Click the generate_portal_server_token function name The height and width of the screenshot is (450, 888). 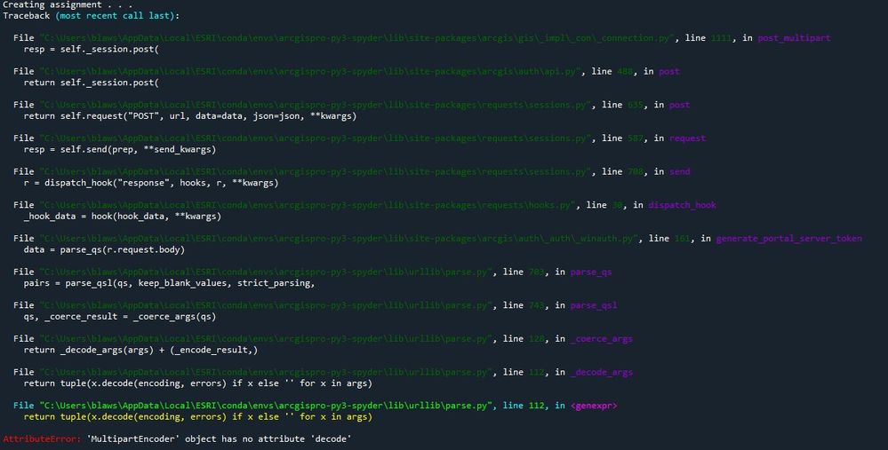[788, 239]
